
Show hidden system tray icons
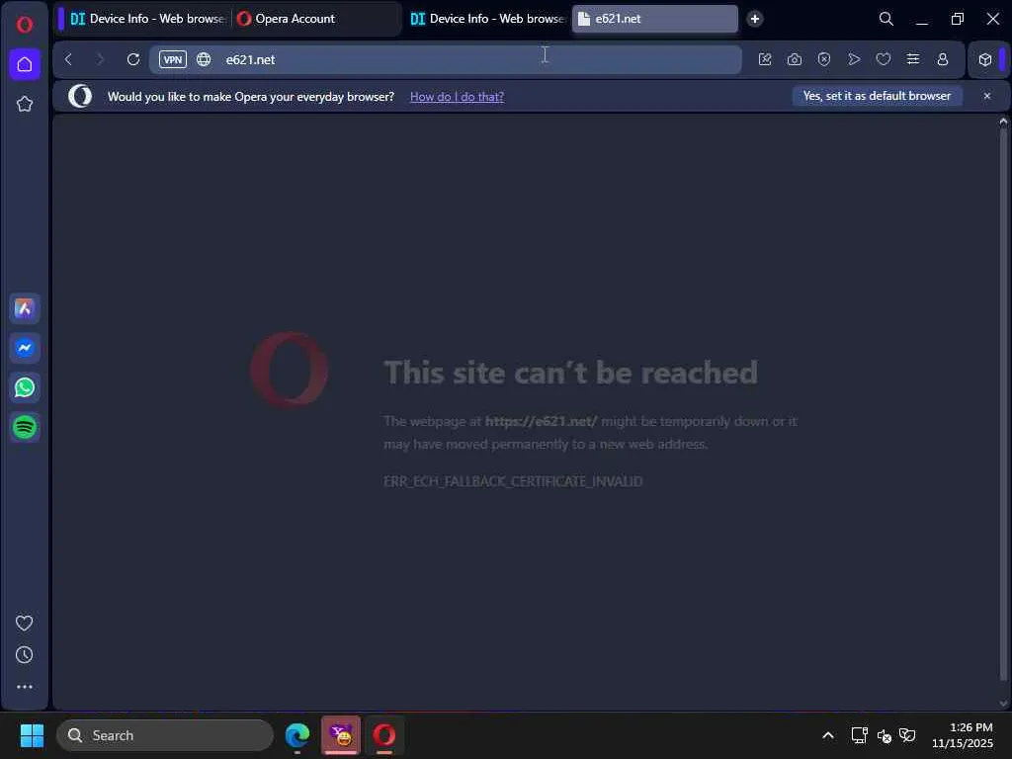[828, 735]
